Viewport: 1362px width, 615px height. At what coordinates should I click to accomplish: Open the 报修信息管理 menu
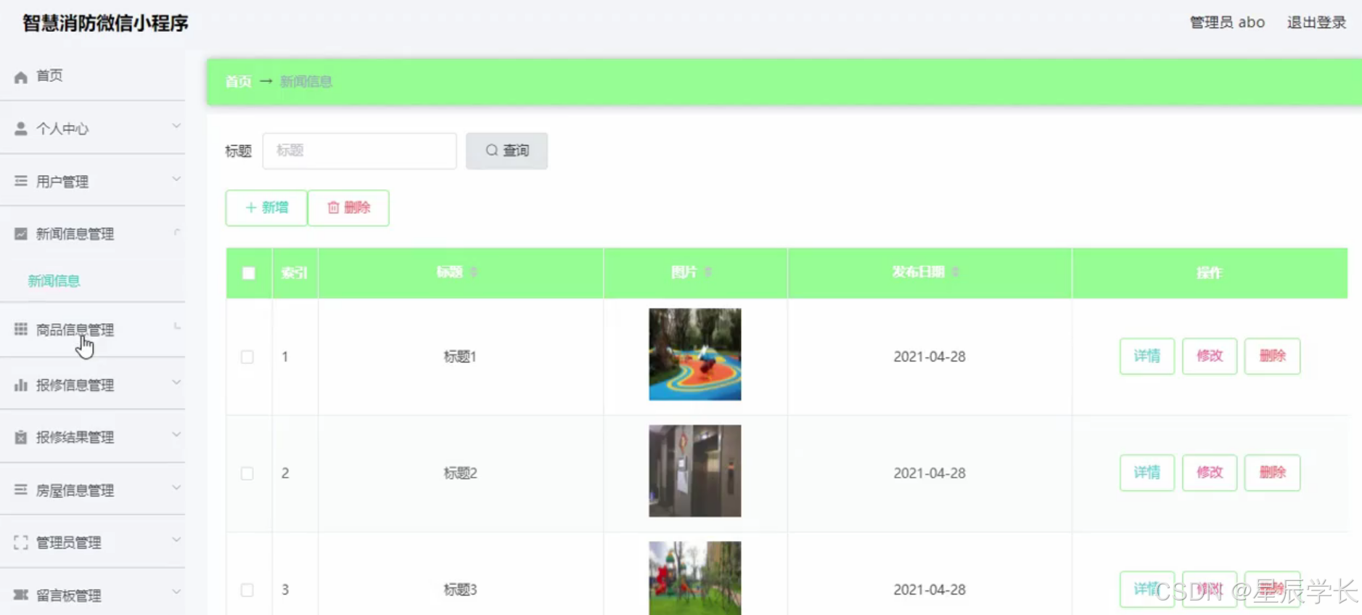(x=92, y=385)
